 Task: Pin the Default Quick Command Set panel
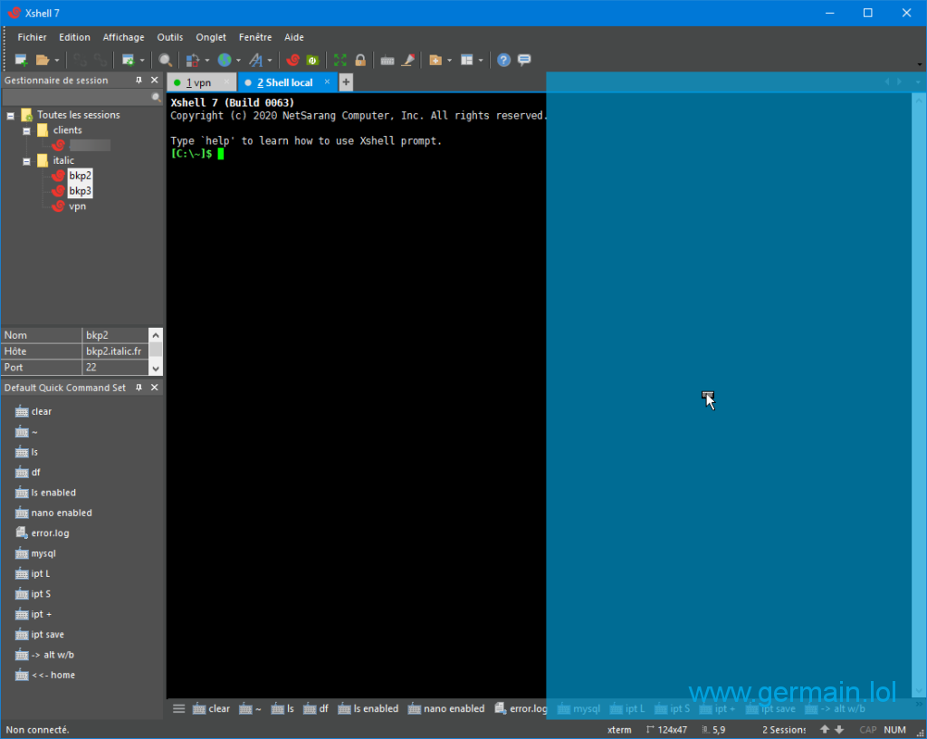(139, 388)
